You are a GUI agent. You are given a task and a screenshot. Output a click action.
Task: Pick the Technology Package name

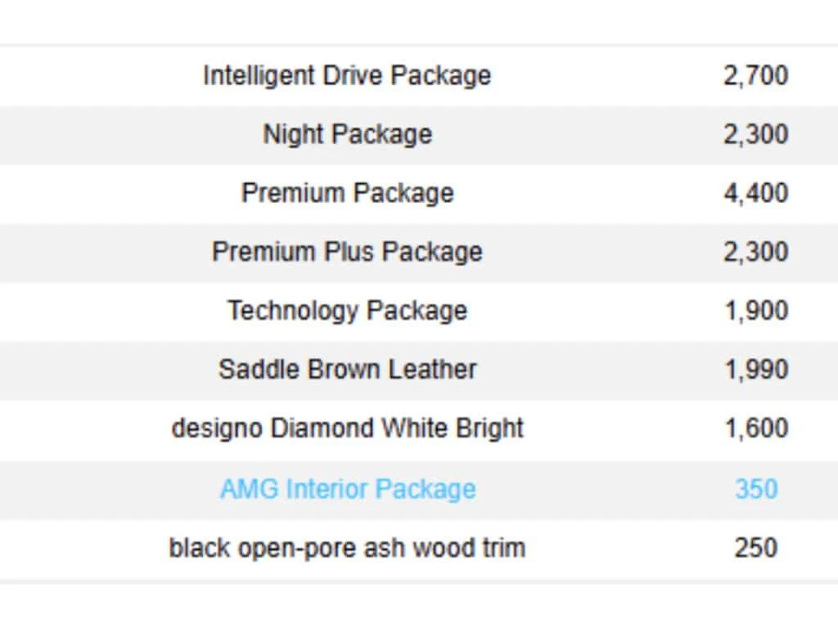(347, 311)
